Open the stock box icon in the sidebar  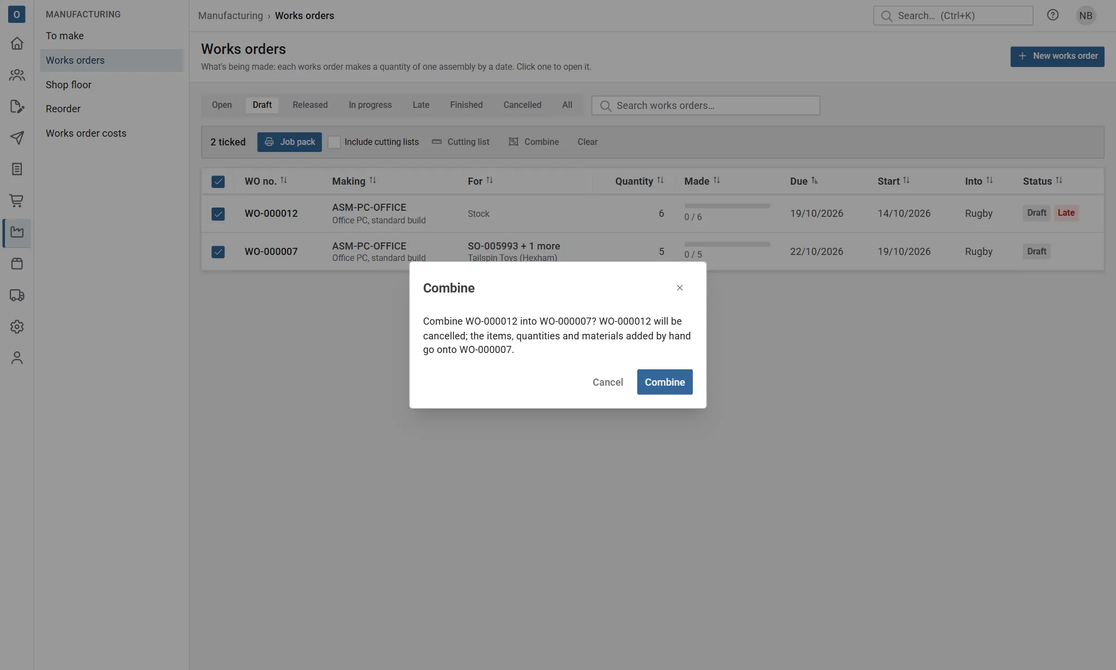[17, 264]
